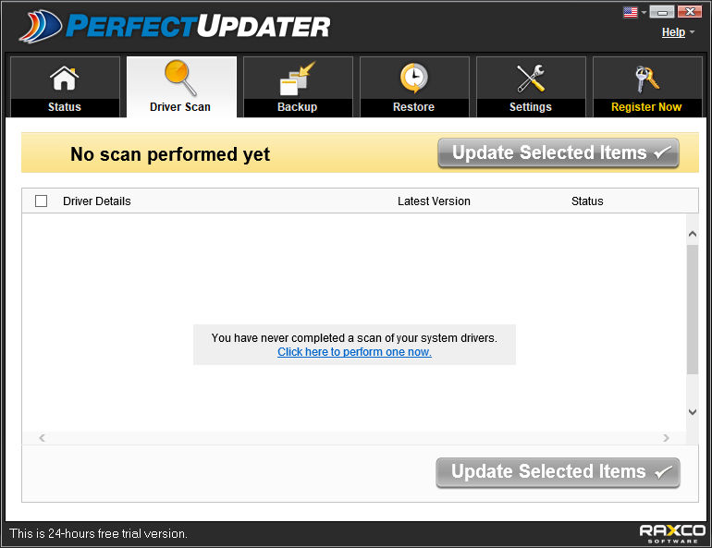Select the Driver Scan tab label
The height and width of the screenshot is (548, 712).
(x=180, y=107)
